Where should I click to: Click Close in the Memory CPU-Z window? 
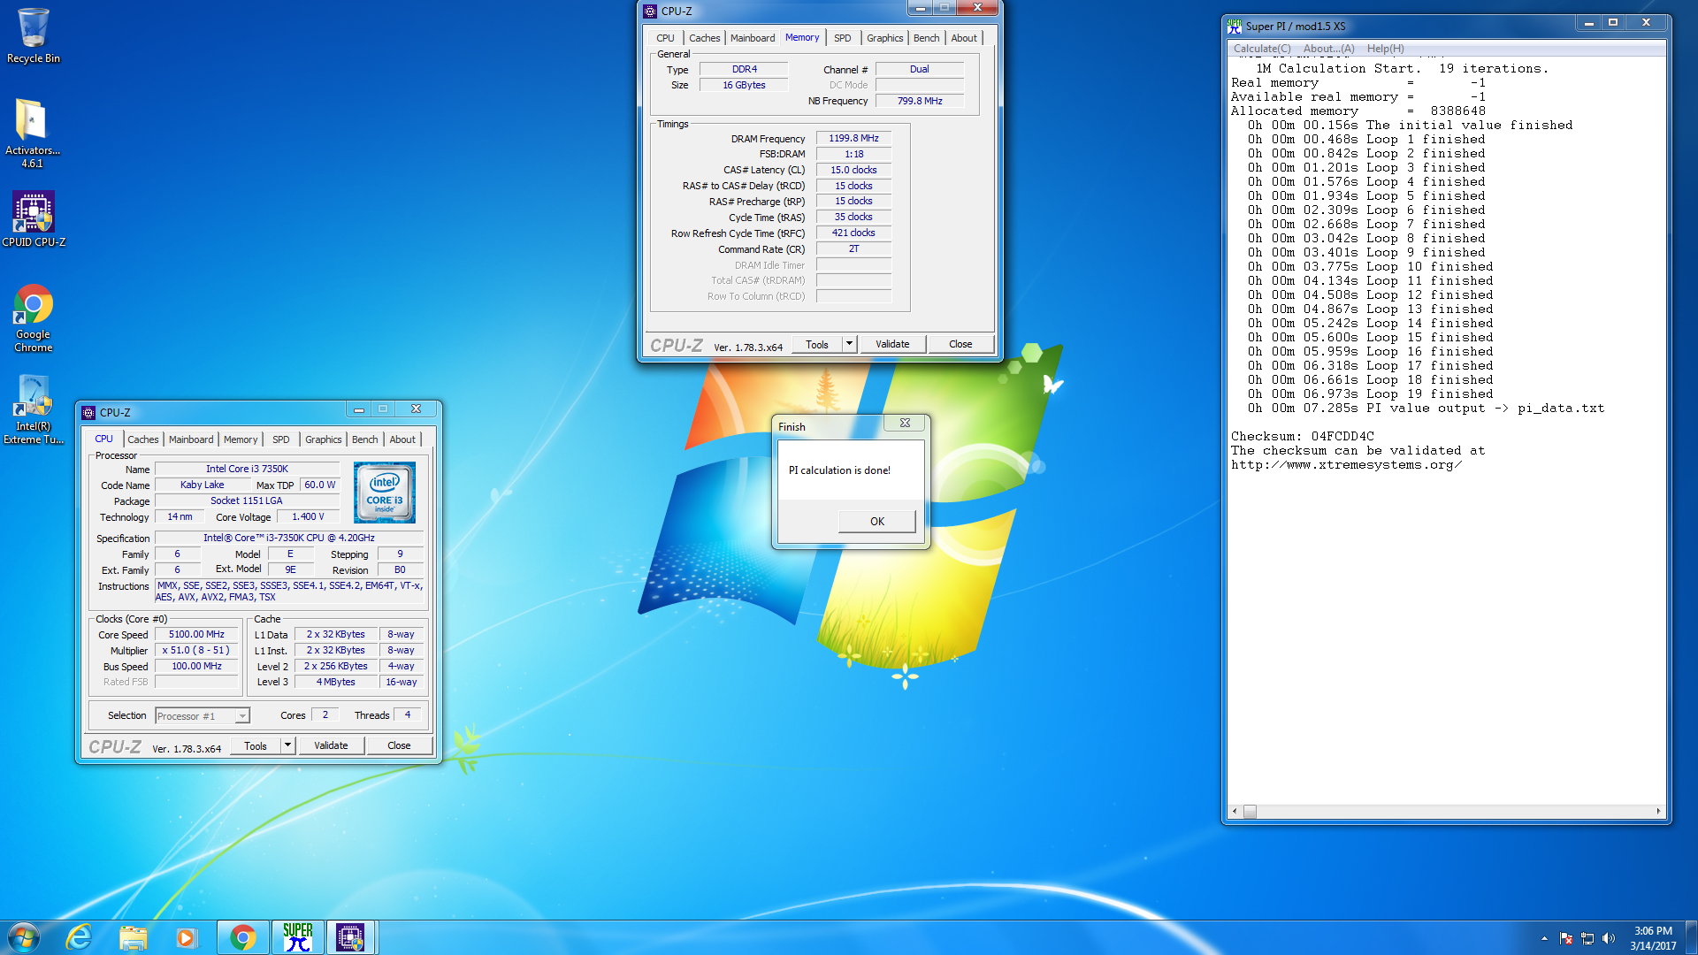tap(960, 344)
